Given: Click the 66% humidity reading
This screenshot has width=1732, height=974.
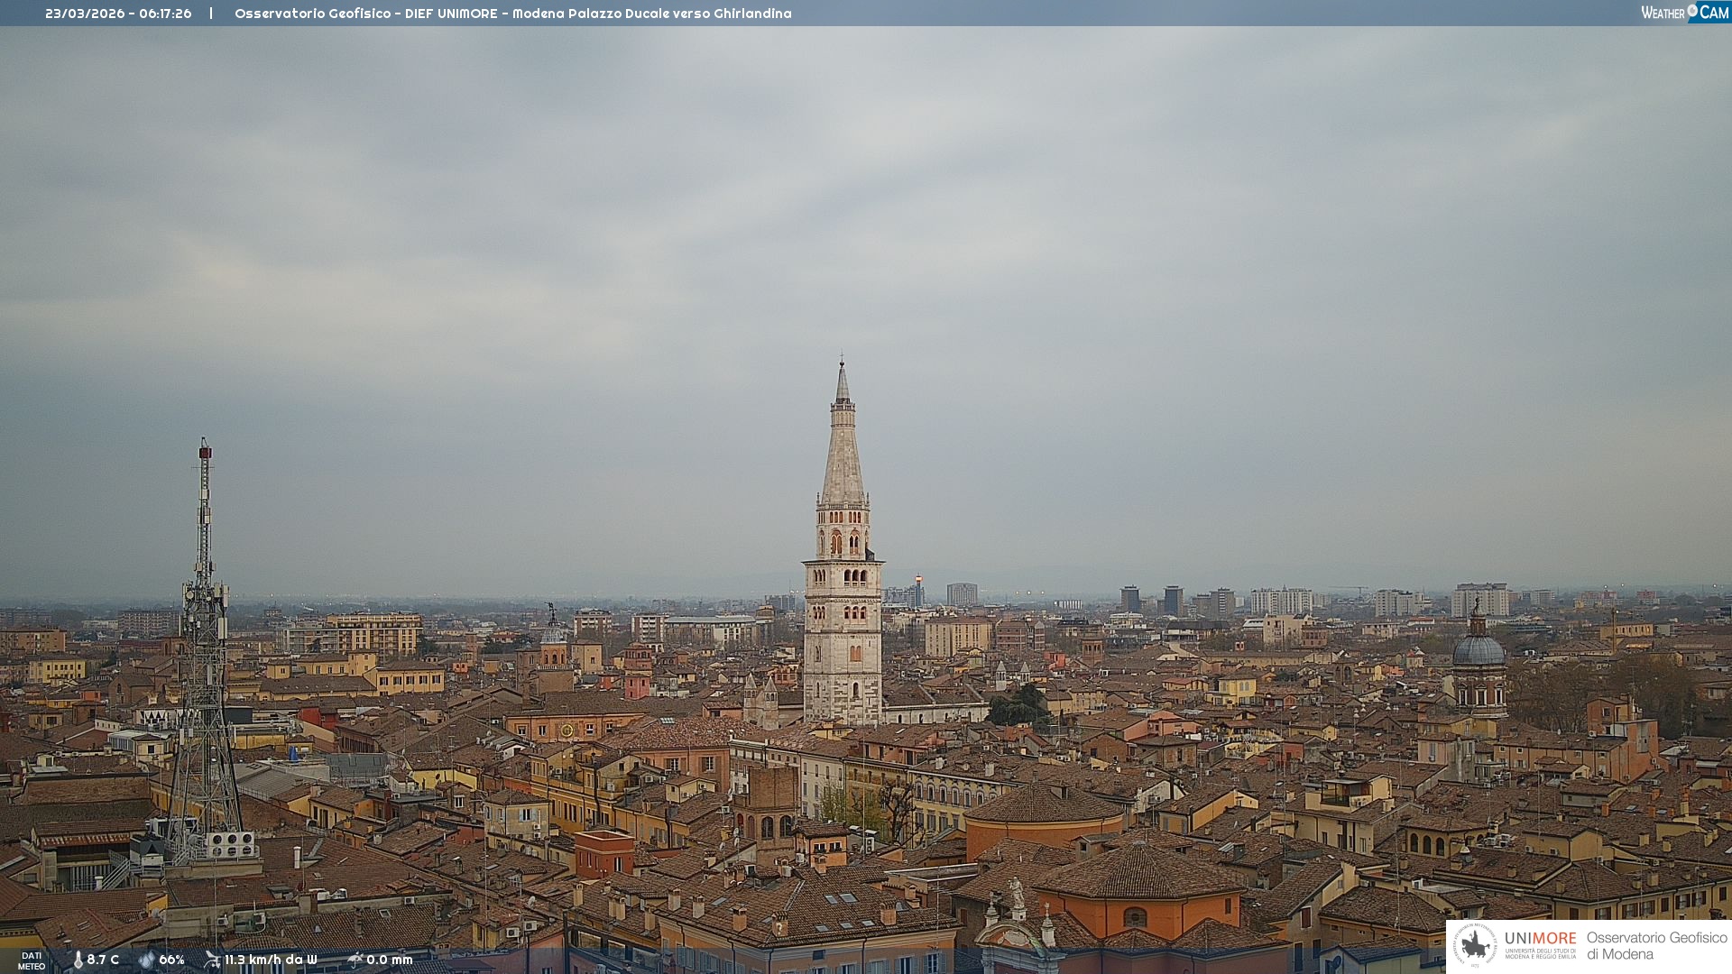Looking at the screenshot, I should pos(171,960).
